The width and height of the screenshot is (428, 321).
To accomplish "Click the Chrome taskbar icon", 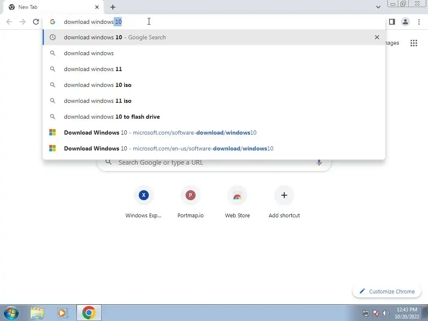I will coord(89,313).
